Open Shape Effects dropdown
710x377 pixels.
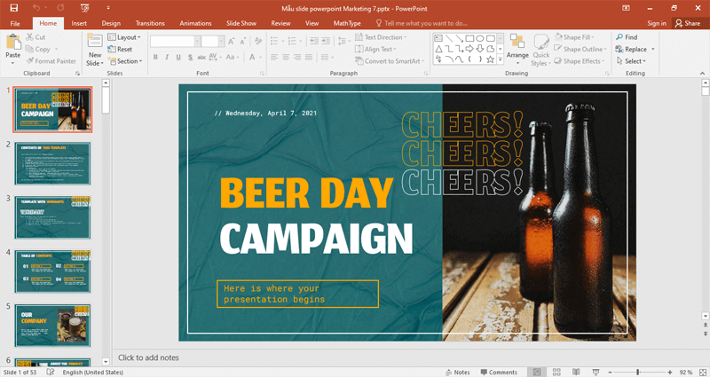pos(580,60)
